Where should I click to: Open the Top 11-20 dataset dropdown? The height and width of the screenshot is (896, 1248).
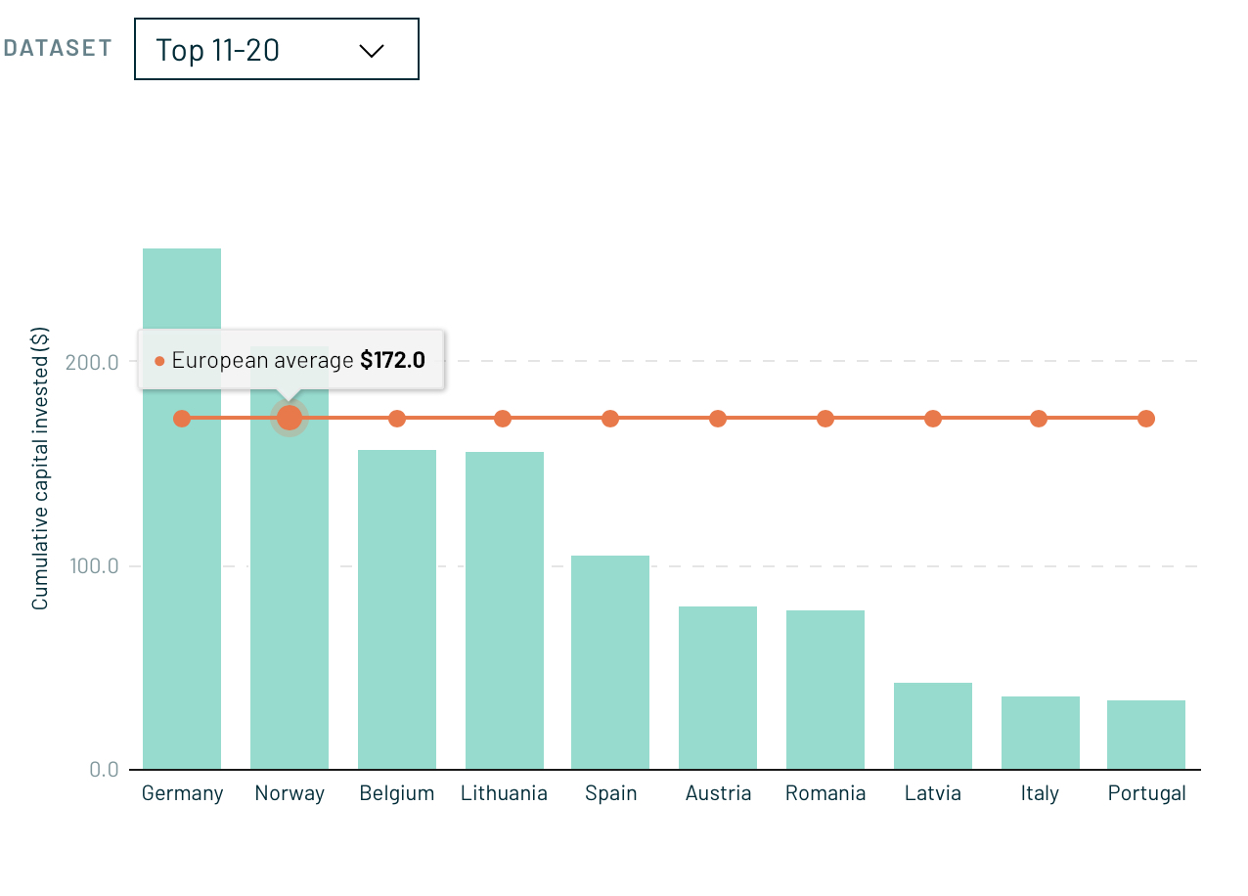click(x=276, y=49)
